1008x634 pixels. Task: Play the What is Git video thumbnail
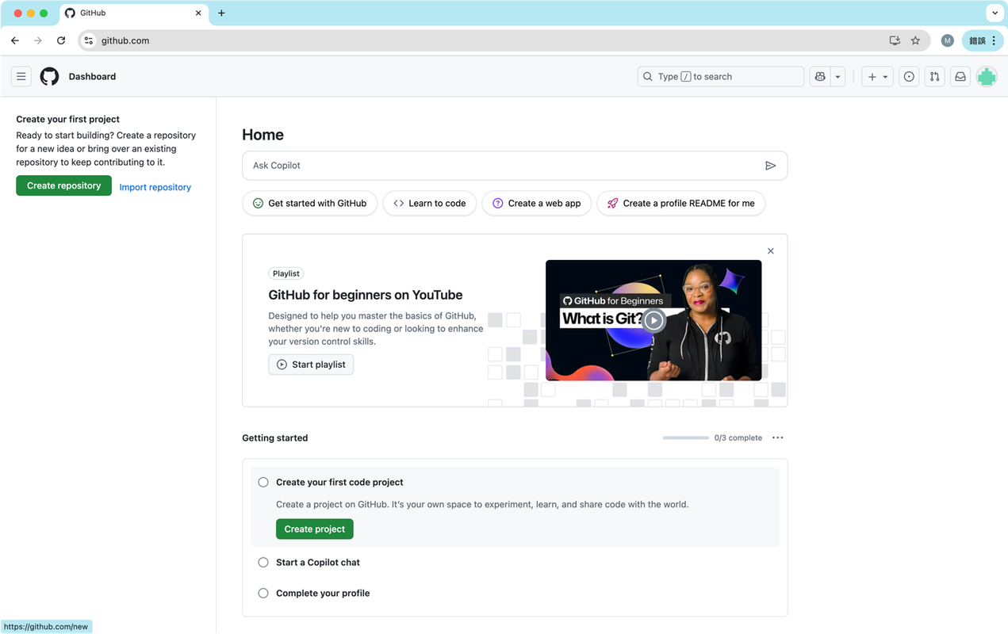[653, 320]
